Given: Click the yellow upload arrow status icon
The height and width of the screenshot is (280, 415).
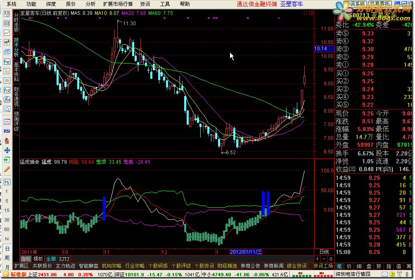Looking at the screenshot, I should click(392, 275).
